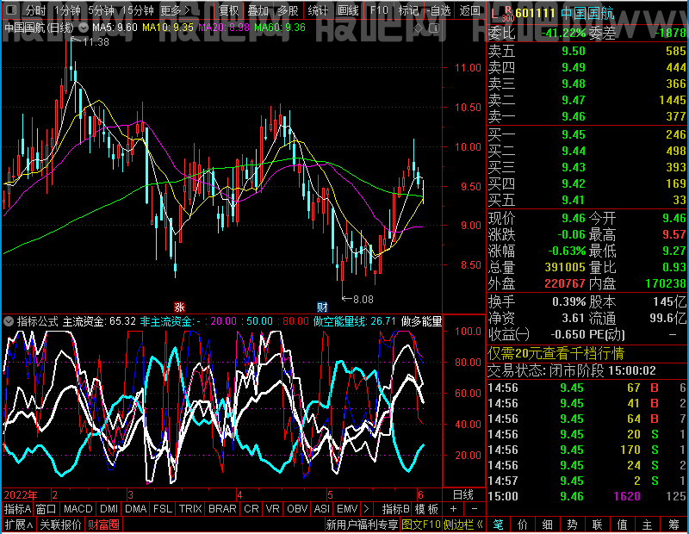Select the 笔 tick tab in sidebar
The width and height of the screenshot is (689, 534).
click(x=498, y=525)
